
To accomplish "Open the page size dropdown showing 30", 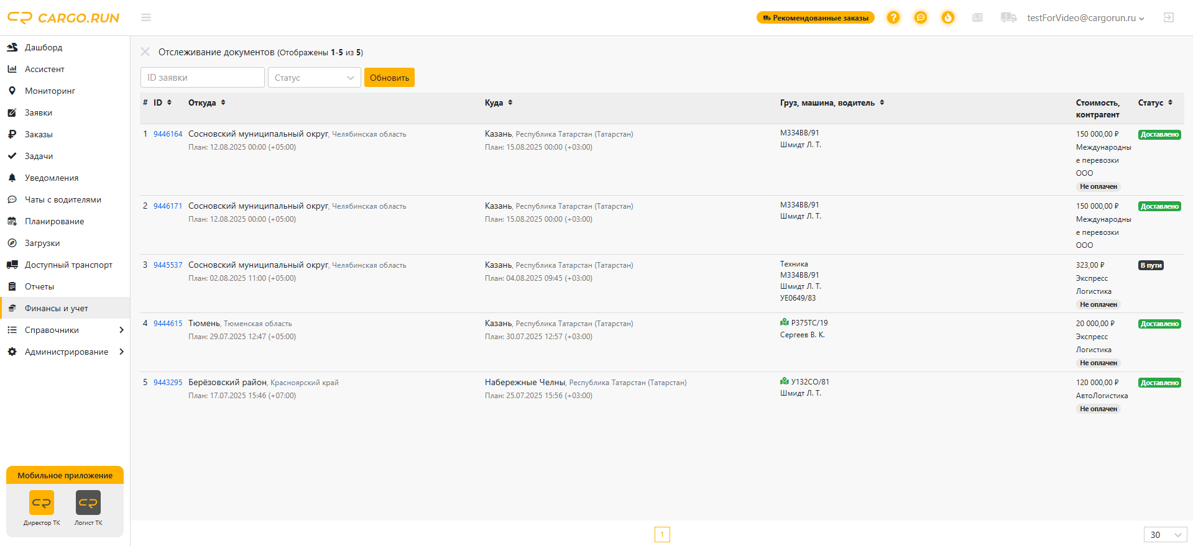I will (1164, 535).
